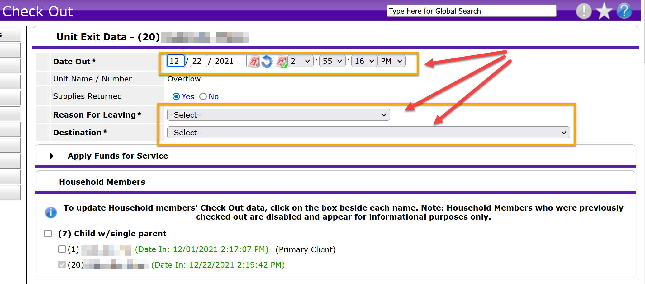Select Yes for Supplies Returned
This screenshot has width=645, height=284.
(176, 96)
